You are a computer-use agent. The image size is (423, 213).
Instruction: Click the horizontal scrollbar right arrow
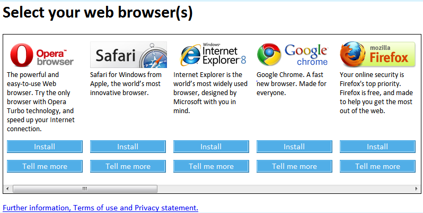tap(417, 189)
